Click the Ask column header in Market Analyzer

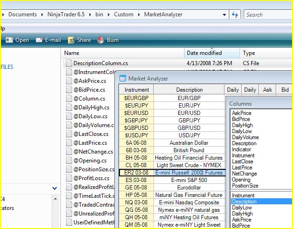pos(267,90)
